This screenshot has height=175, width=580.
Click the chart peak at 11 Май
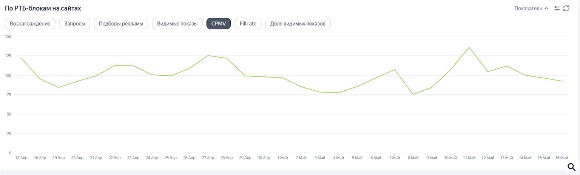[x=469, y=47]
